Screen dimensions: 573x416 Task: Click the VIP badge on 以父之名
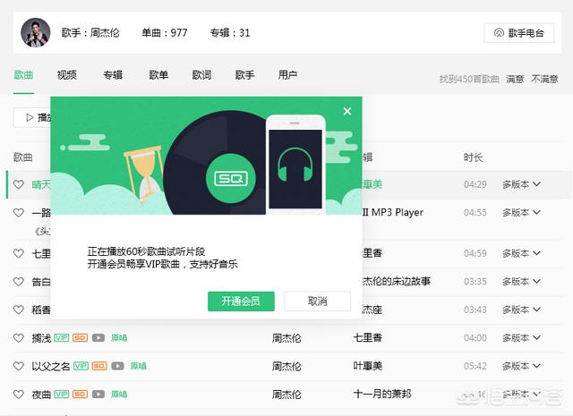pos(81,366)
